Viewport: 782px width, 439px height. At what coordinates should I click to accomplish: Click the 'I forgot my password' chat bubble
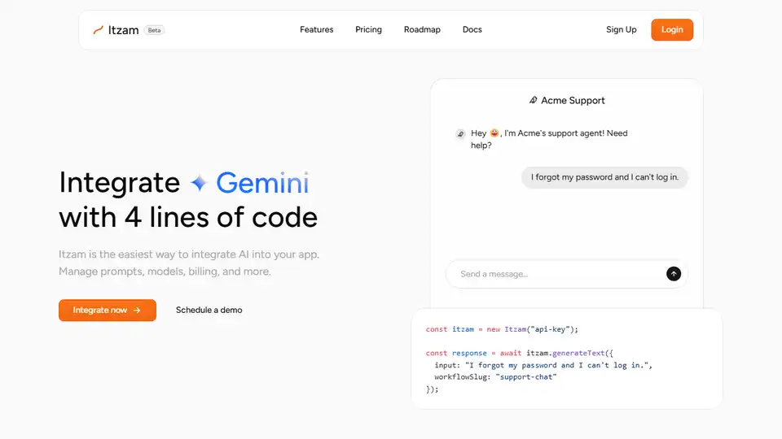(604, 177)
